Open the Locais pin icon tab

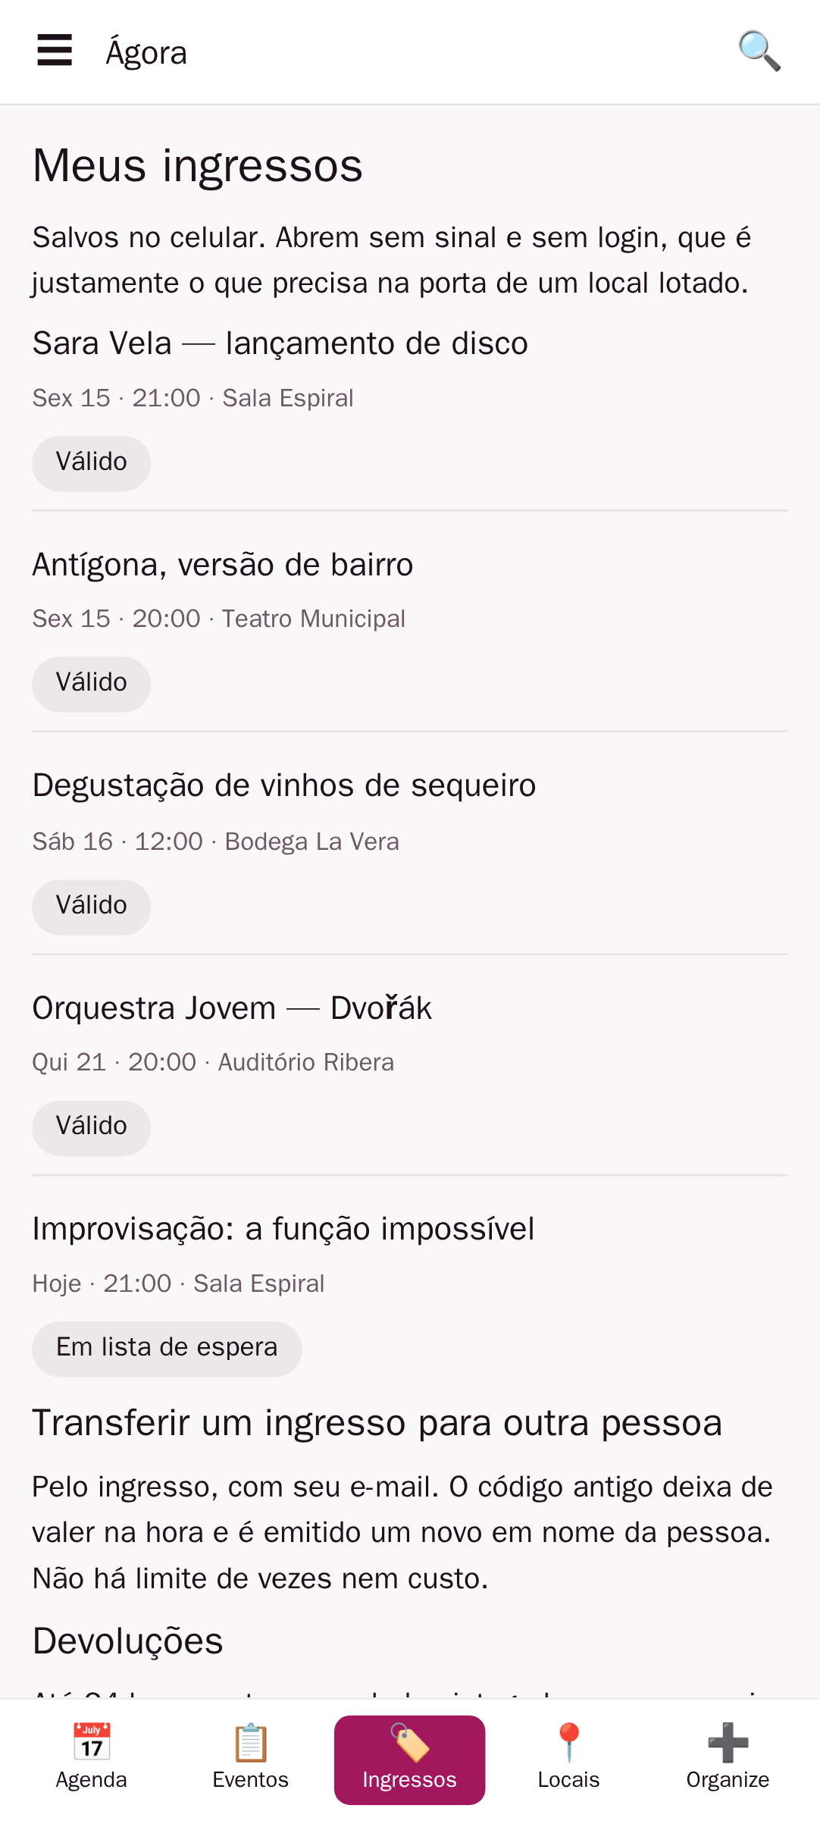(569, 1760)
